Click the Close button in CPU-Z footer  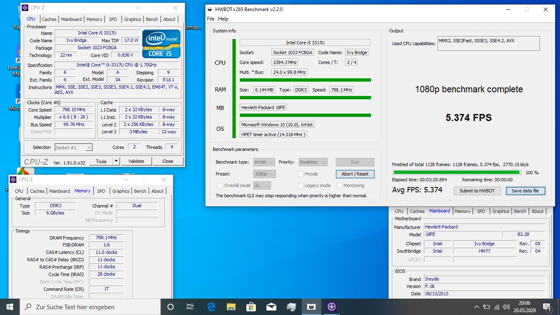point(168,161)
